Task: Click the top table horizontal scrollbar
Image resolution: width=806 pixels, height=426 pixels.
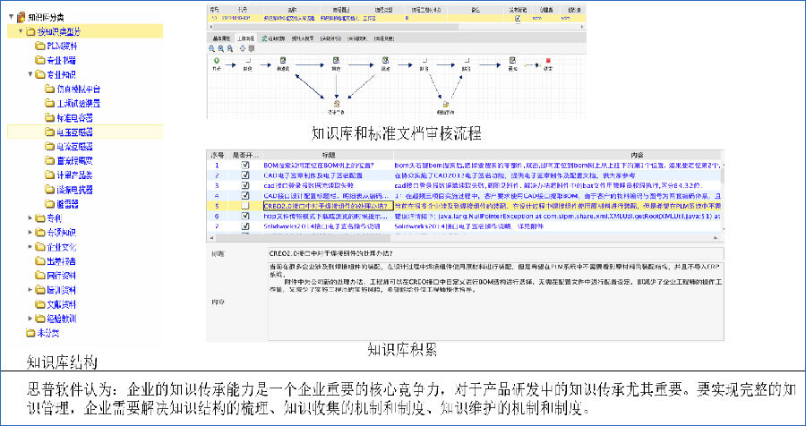Action: coord(397,26)
